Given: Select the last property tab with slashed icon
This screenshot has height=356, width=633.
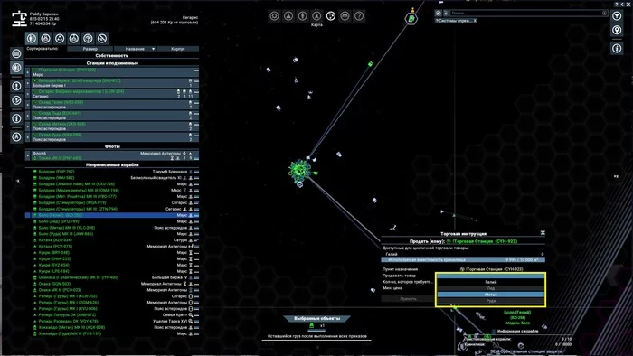Looking at the screenshot, I should tap(102, 38).
